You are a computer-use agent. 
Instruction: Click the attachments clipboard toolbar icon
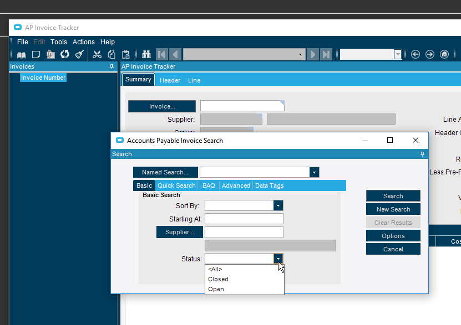pos(50,54)
